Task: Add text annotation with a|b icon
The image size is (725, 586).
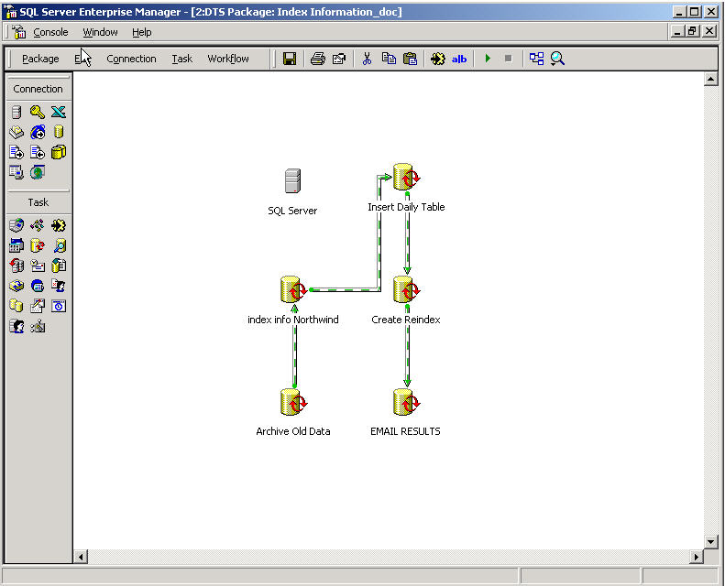Action: pos(459,60)
